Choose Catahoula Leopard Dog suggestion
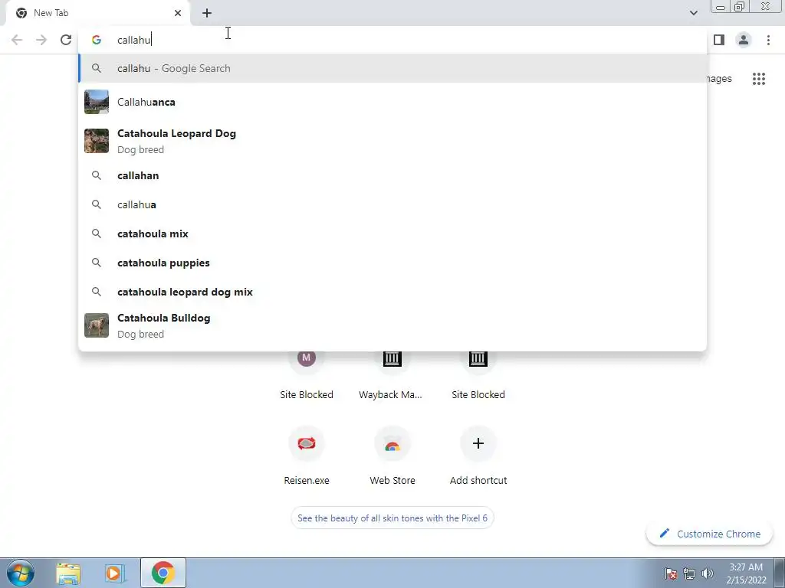The image size is (785, 588). pyautogui.click(x=392, y=142)
